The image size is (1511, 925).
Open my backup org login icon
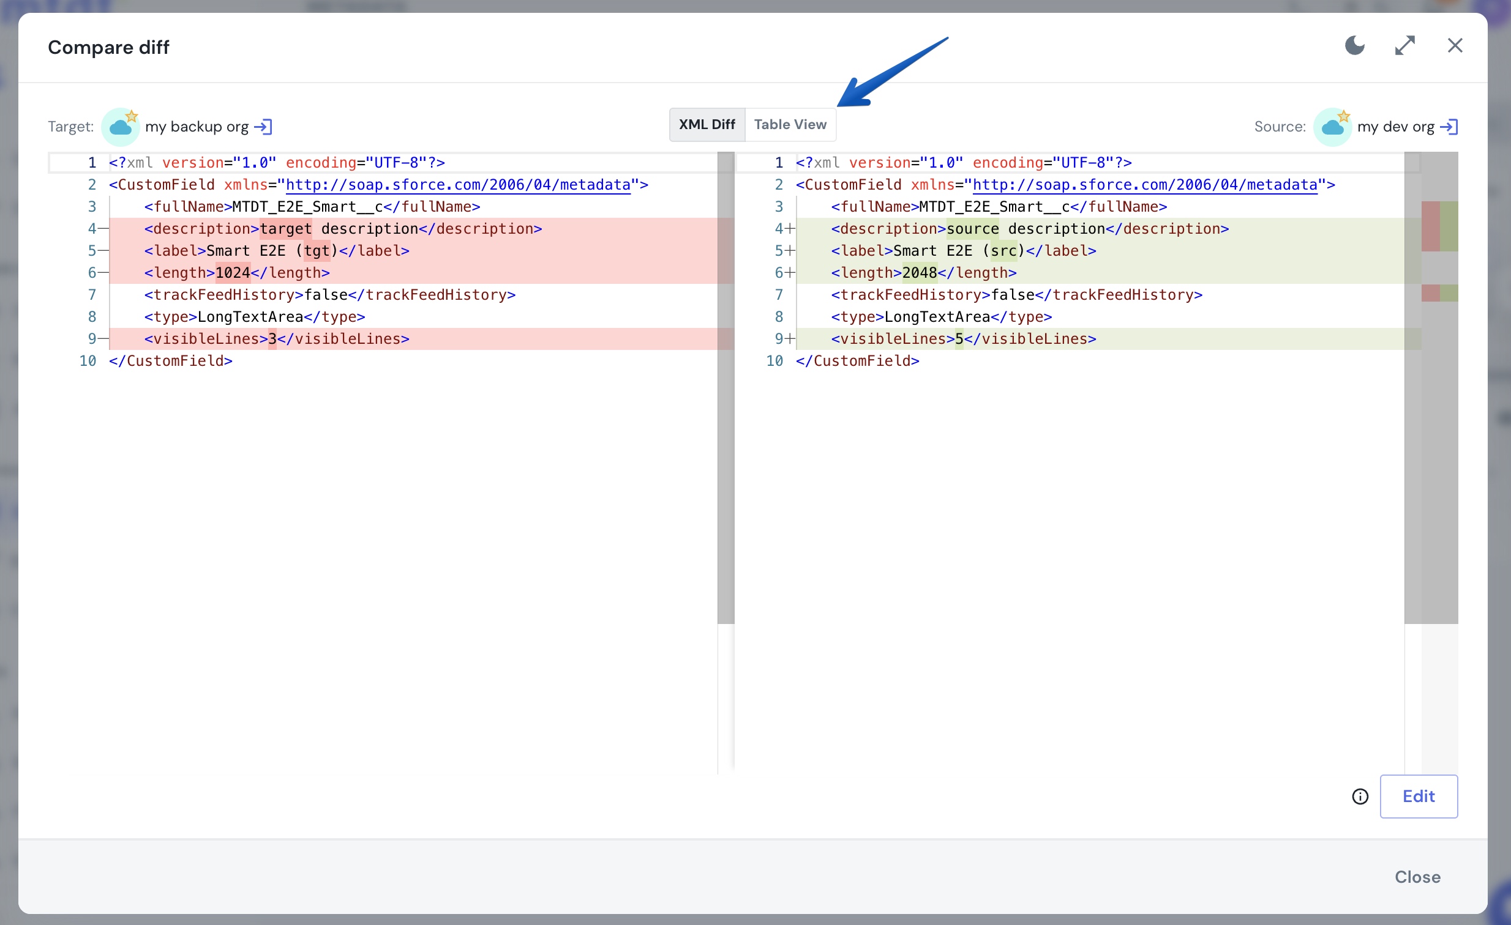click(x=263, y=127)
